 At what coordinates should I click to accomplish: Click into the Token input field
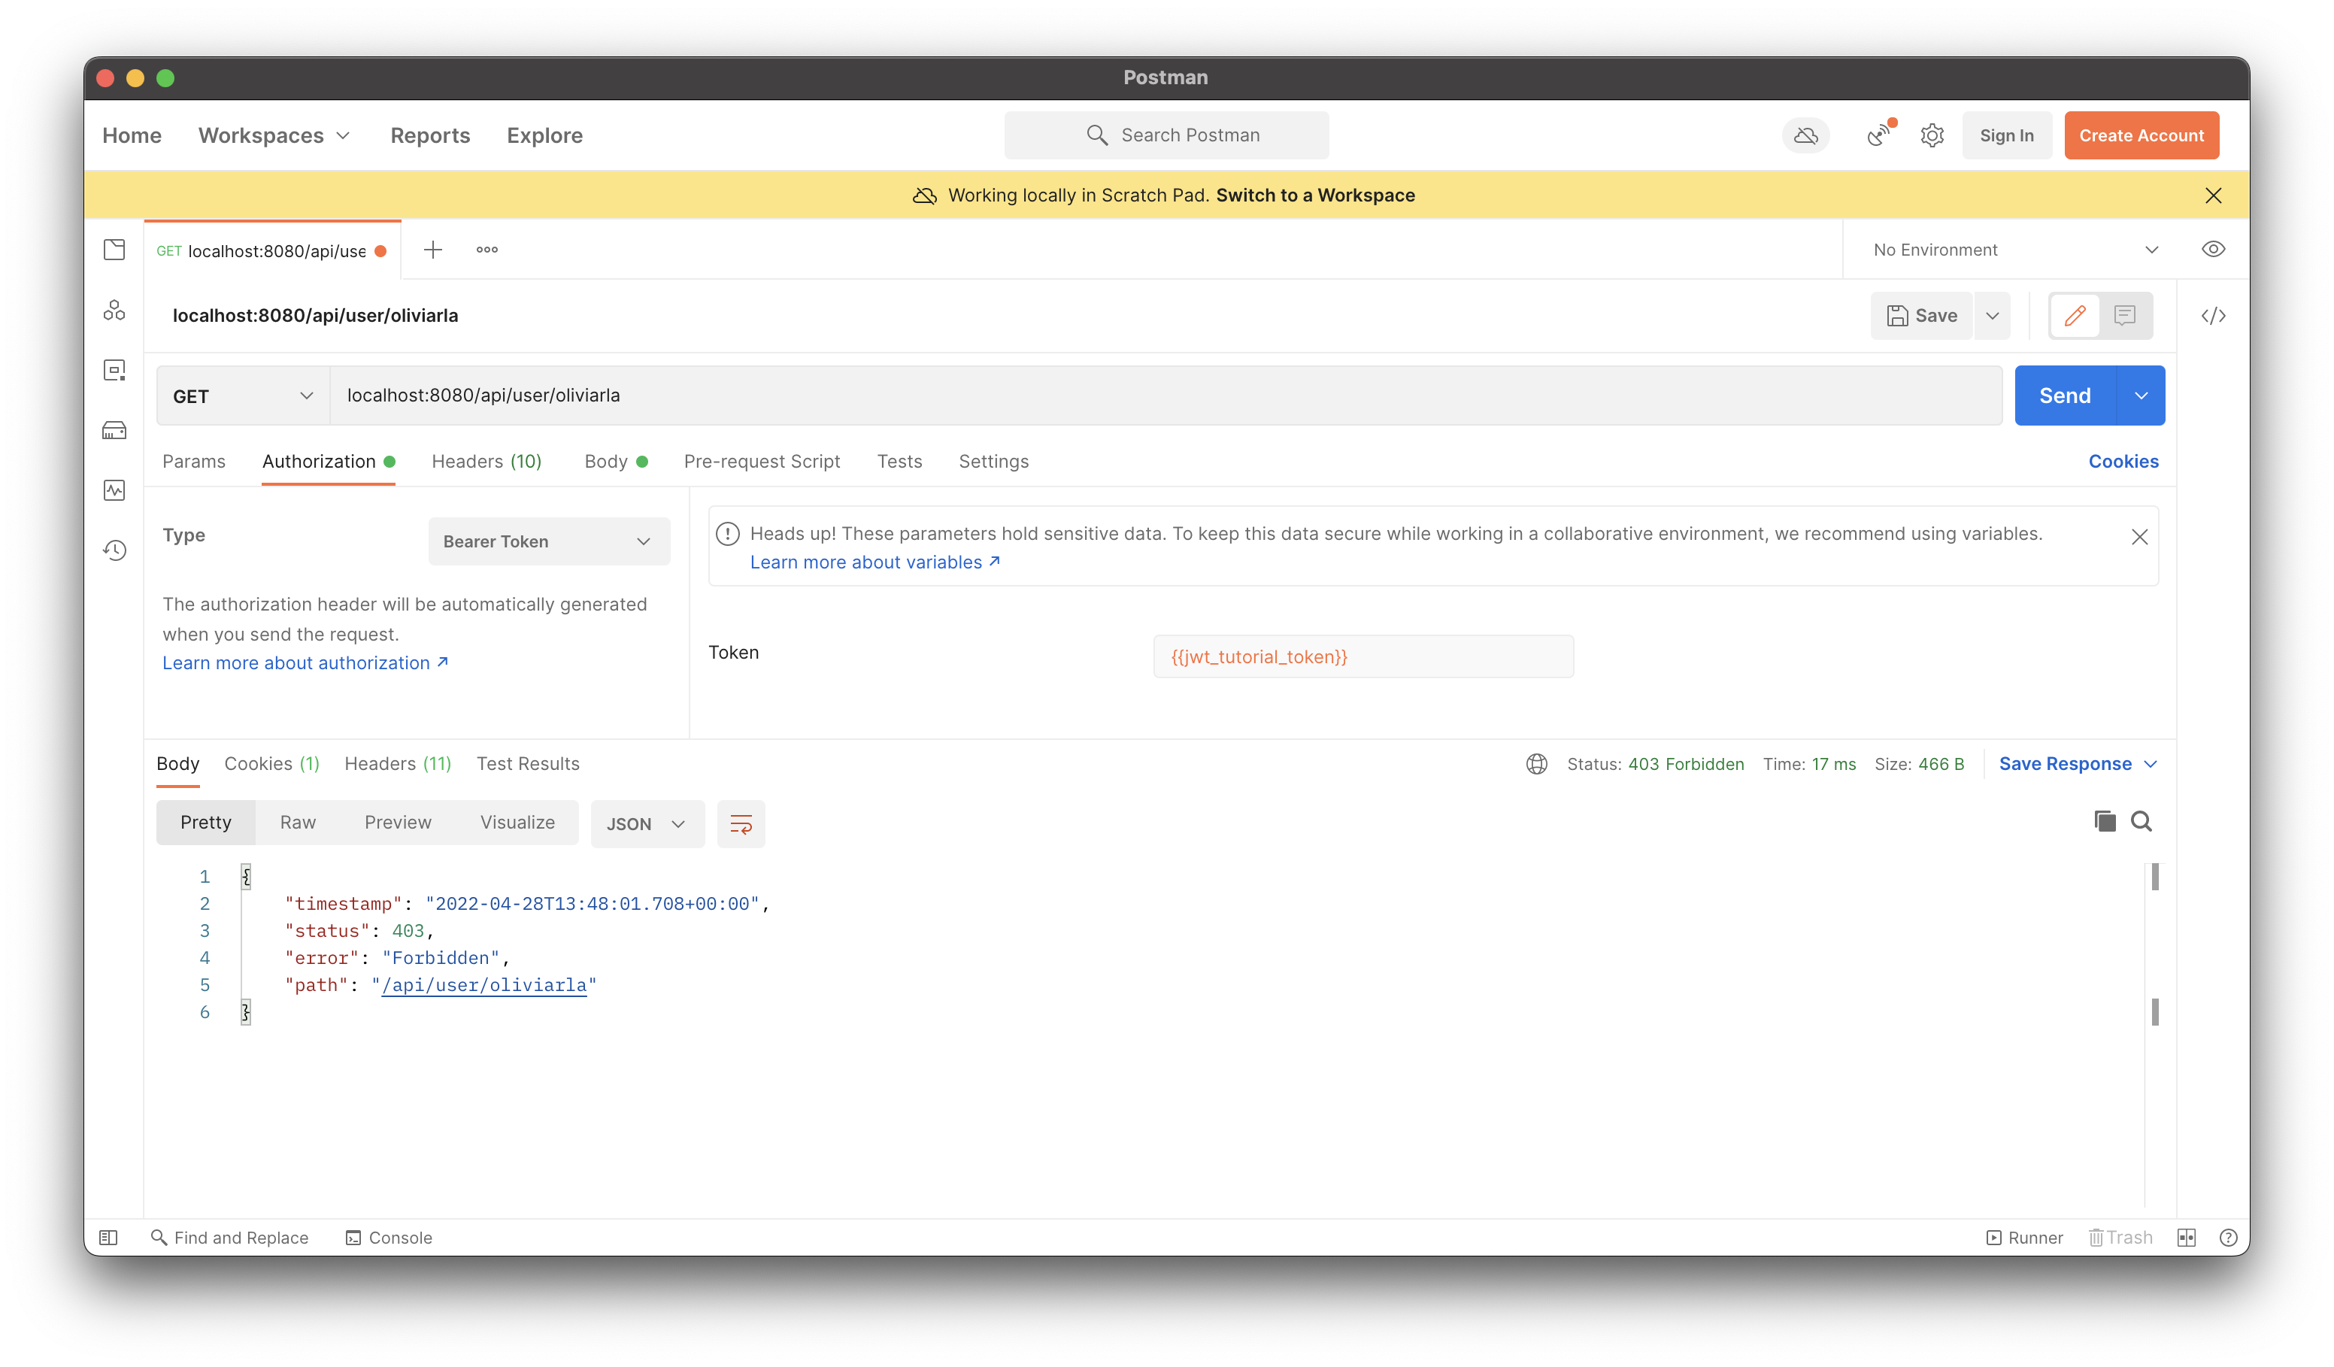(1363, 656)
